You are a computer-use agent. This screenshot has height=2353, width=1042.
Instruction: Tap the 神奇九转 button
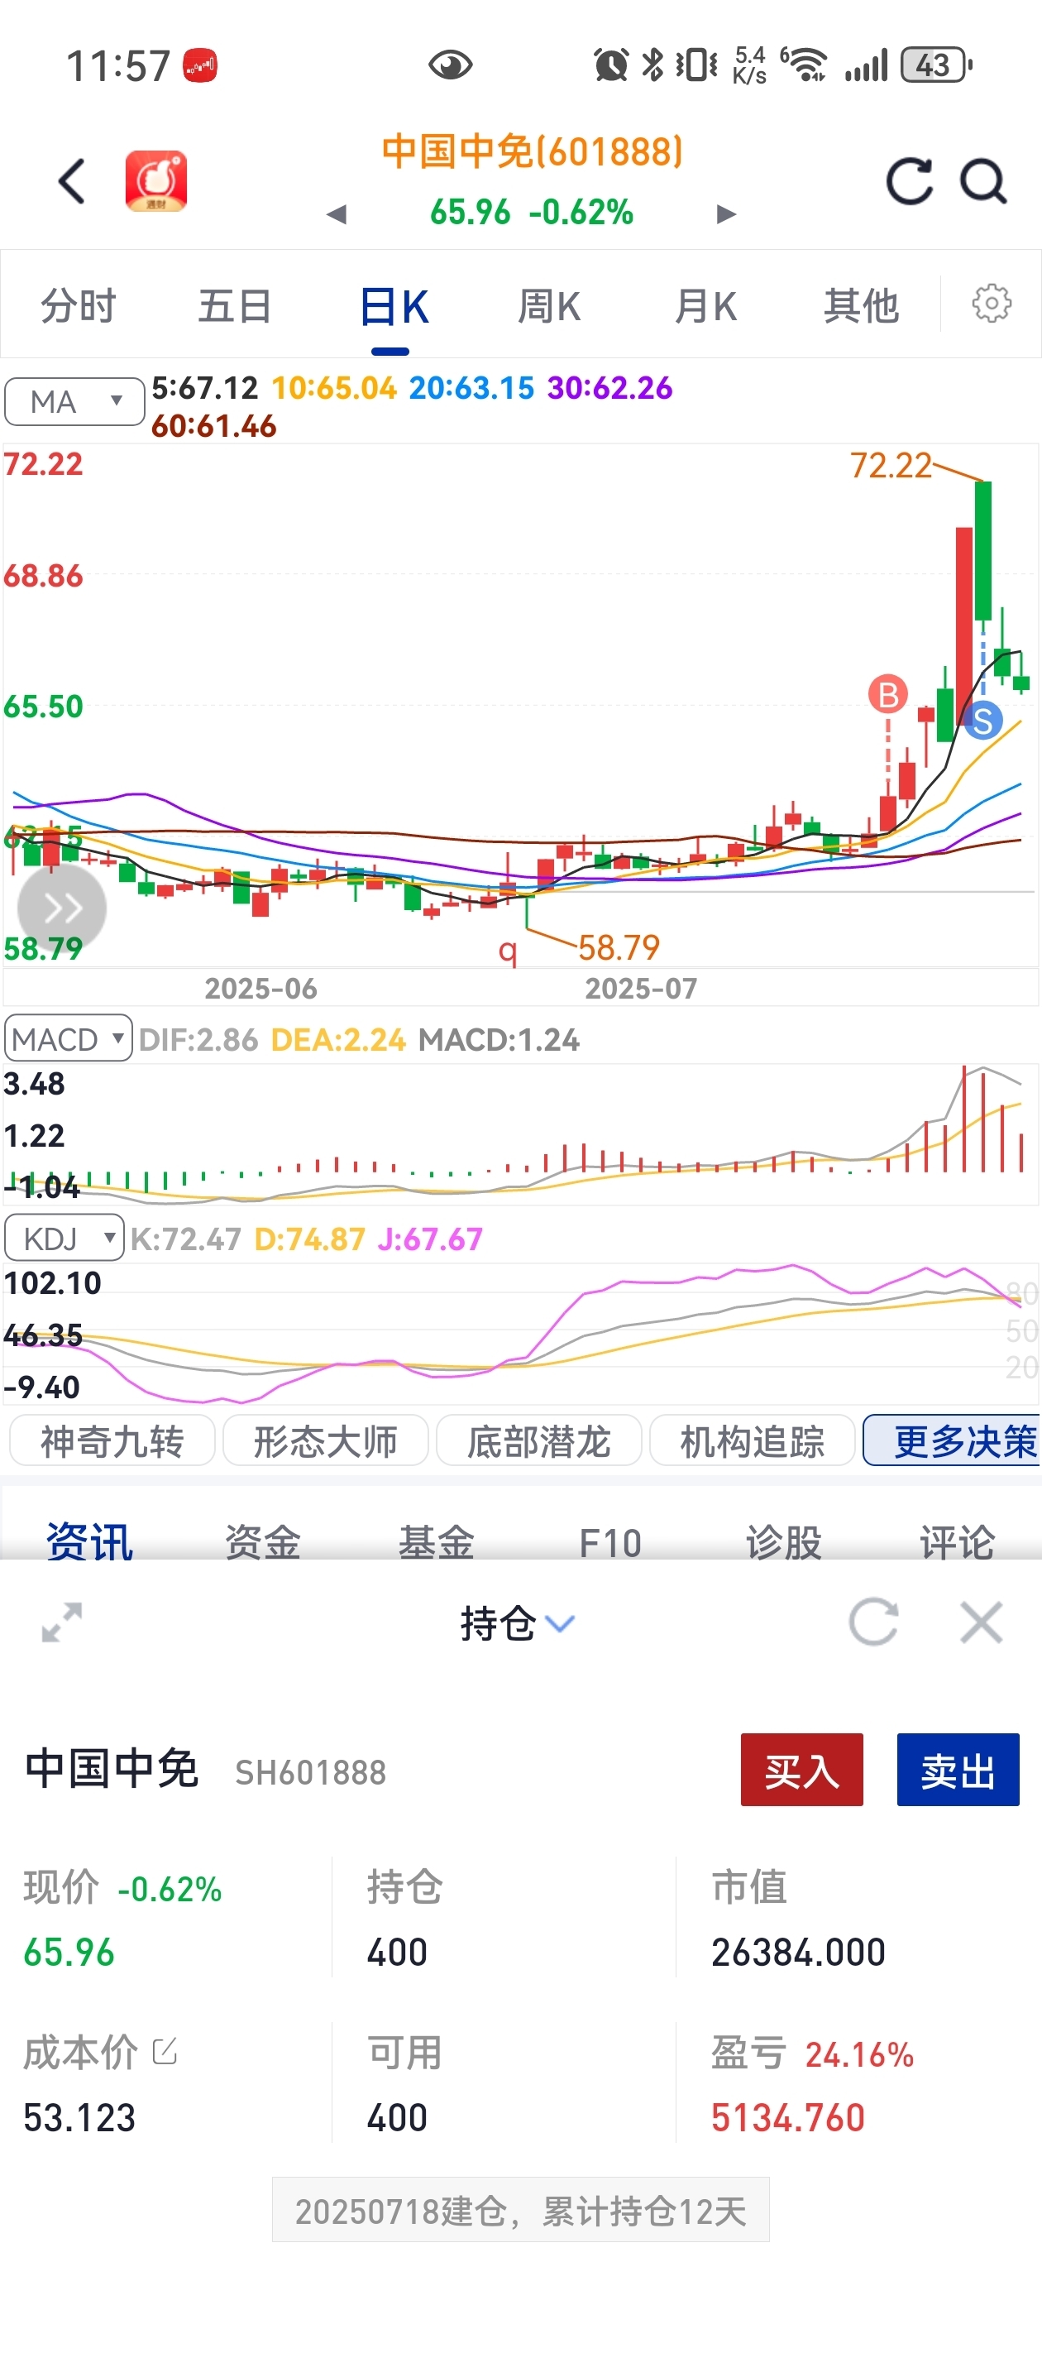[112, 1440]
